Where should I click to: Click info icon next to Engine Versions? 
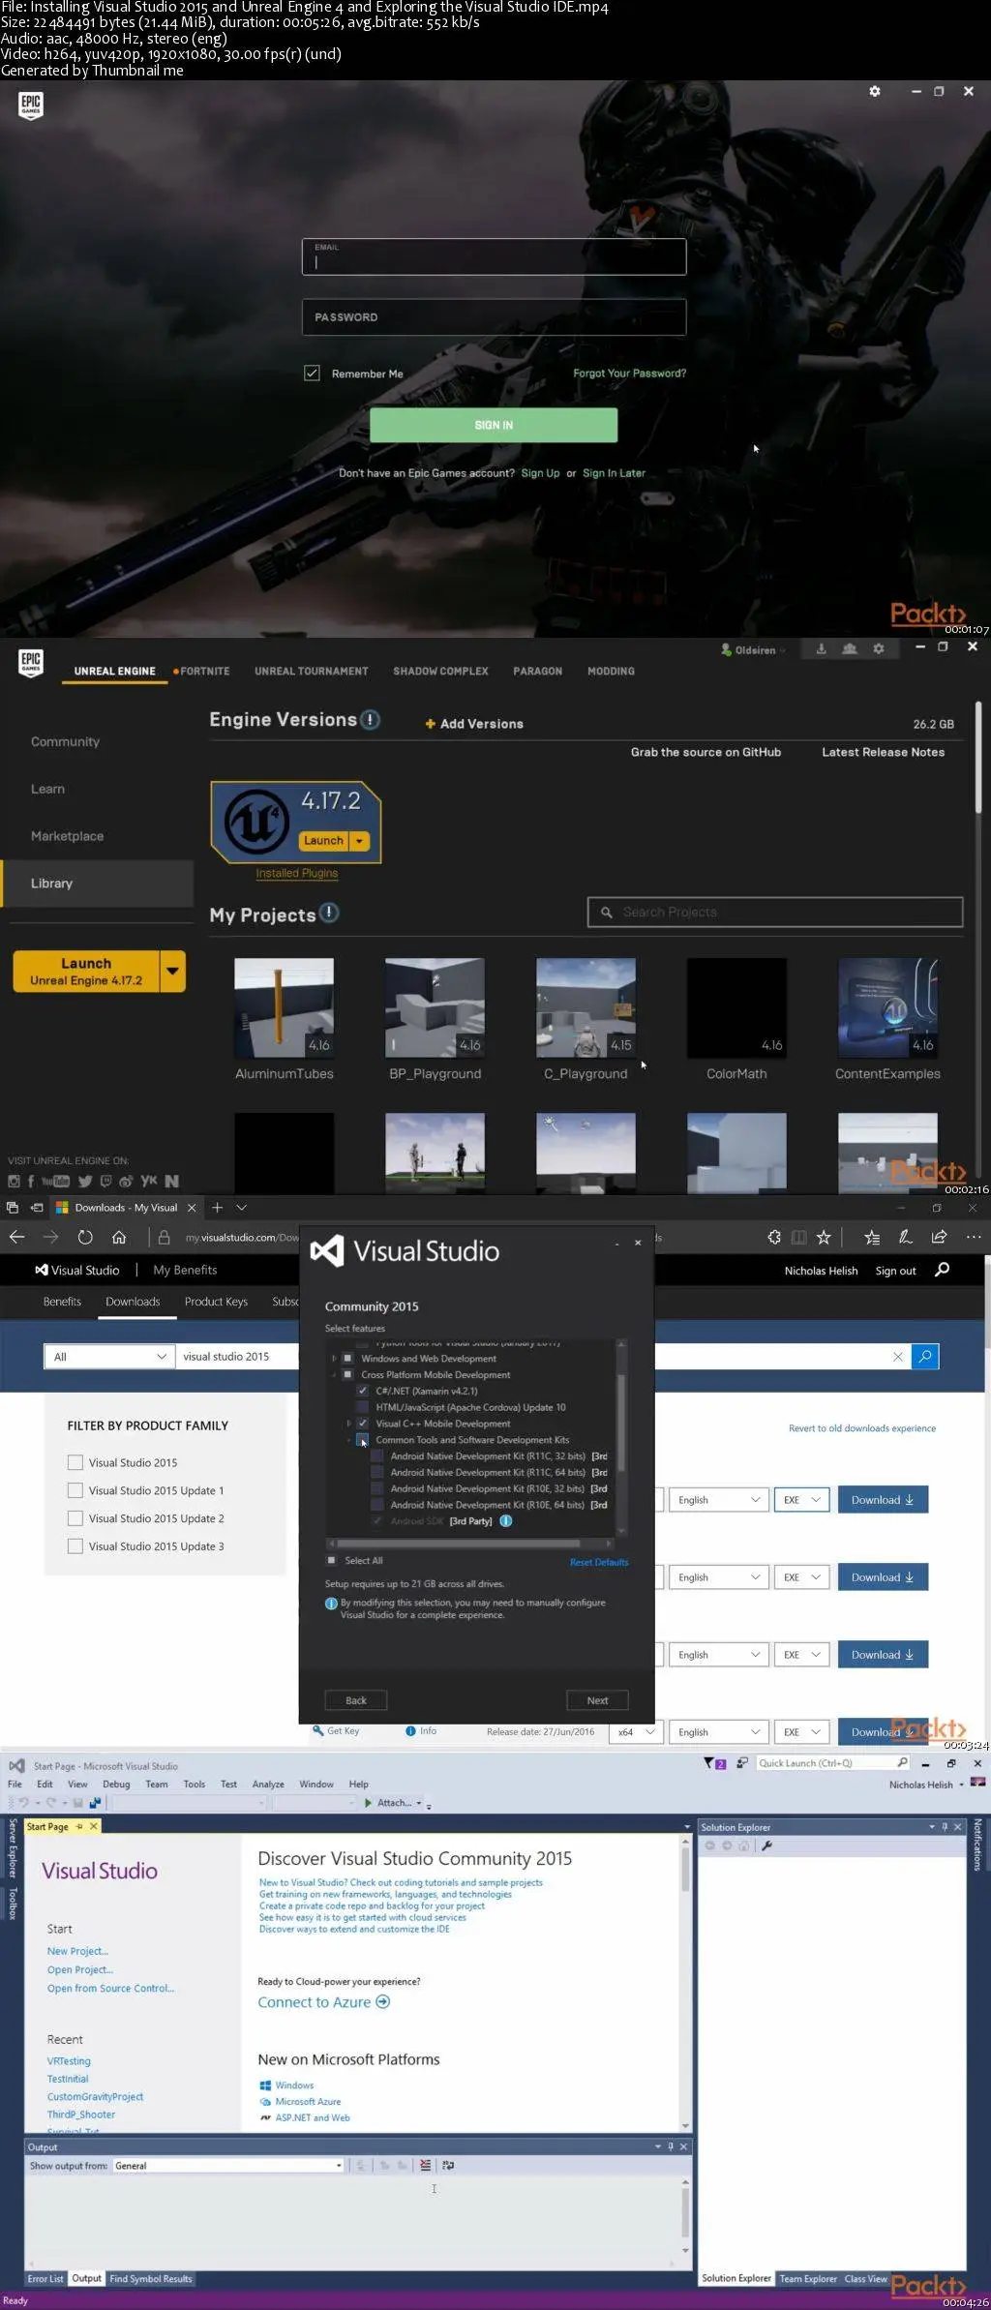(370, 720)
